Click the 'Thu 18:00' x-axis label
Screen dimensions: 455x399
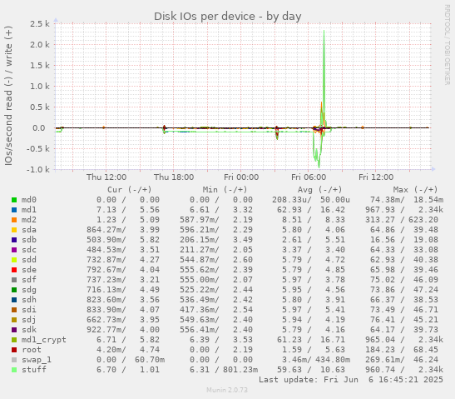point(174,177)
